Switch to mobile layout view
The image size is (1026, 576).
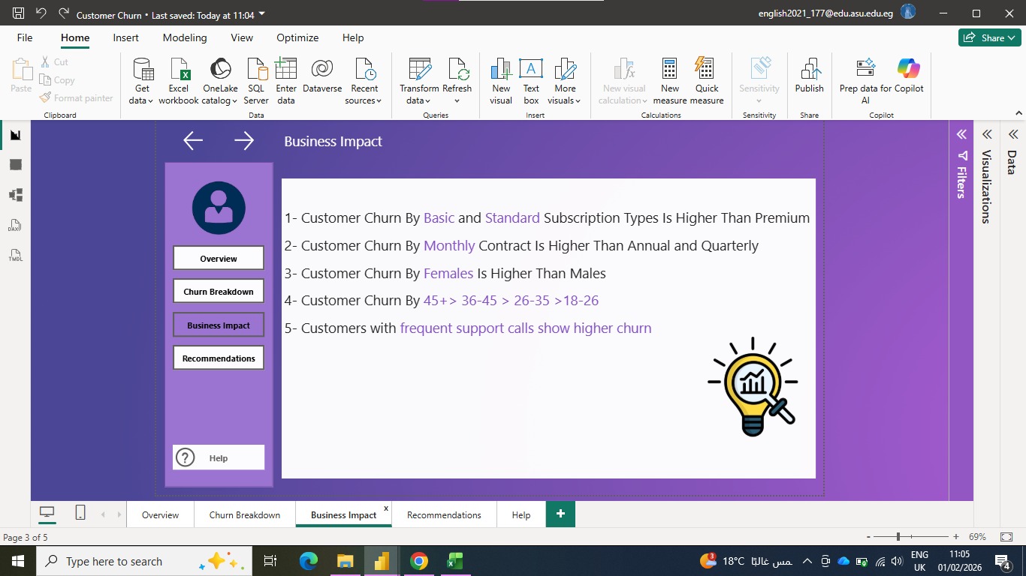coord(80,512)
